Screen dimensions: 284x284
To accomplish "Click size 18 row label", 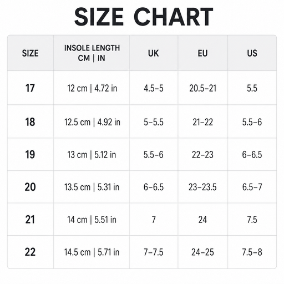I will coord(30,122).
